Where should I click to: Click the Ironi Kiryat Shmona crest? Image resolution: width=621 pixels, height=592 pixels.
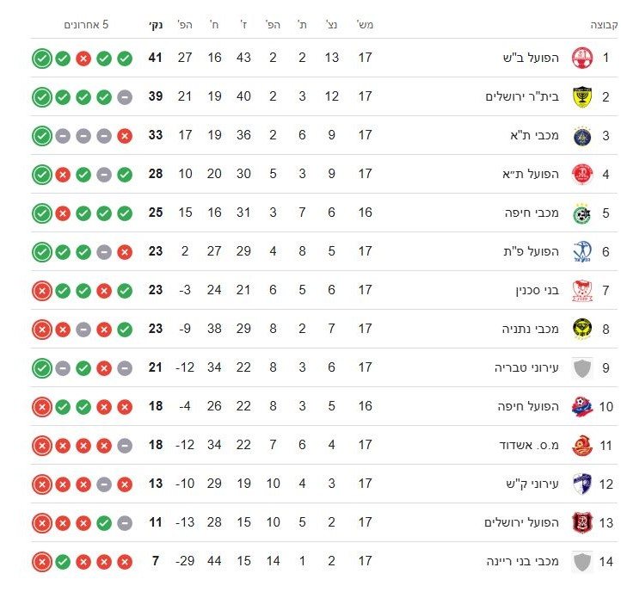click(582, 484)
